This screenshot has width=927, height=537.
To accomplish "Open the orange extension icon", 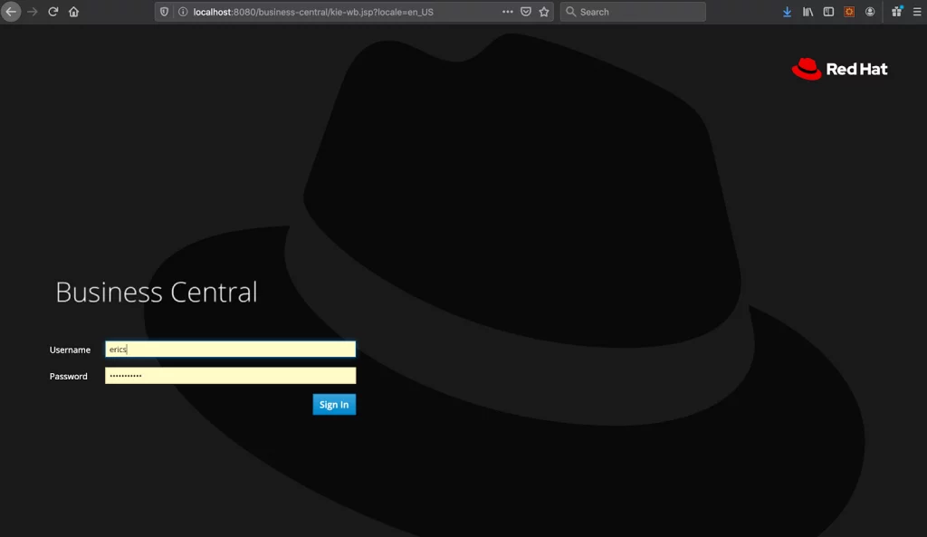I will point(849,12).
